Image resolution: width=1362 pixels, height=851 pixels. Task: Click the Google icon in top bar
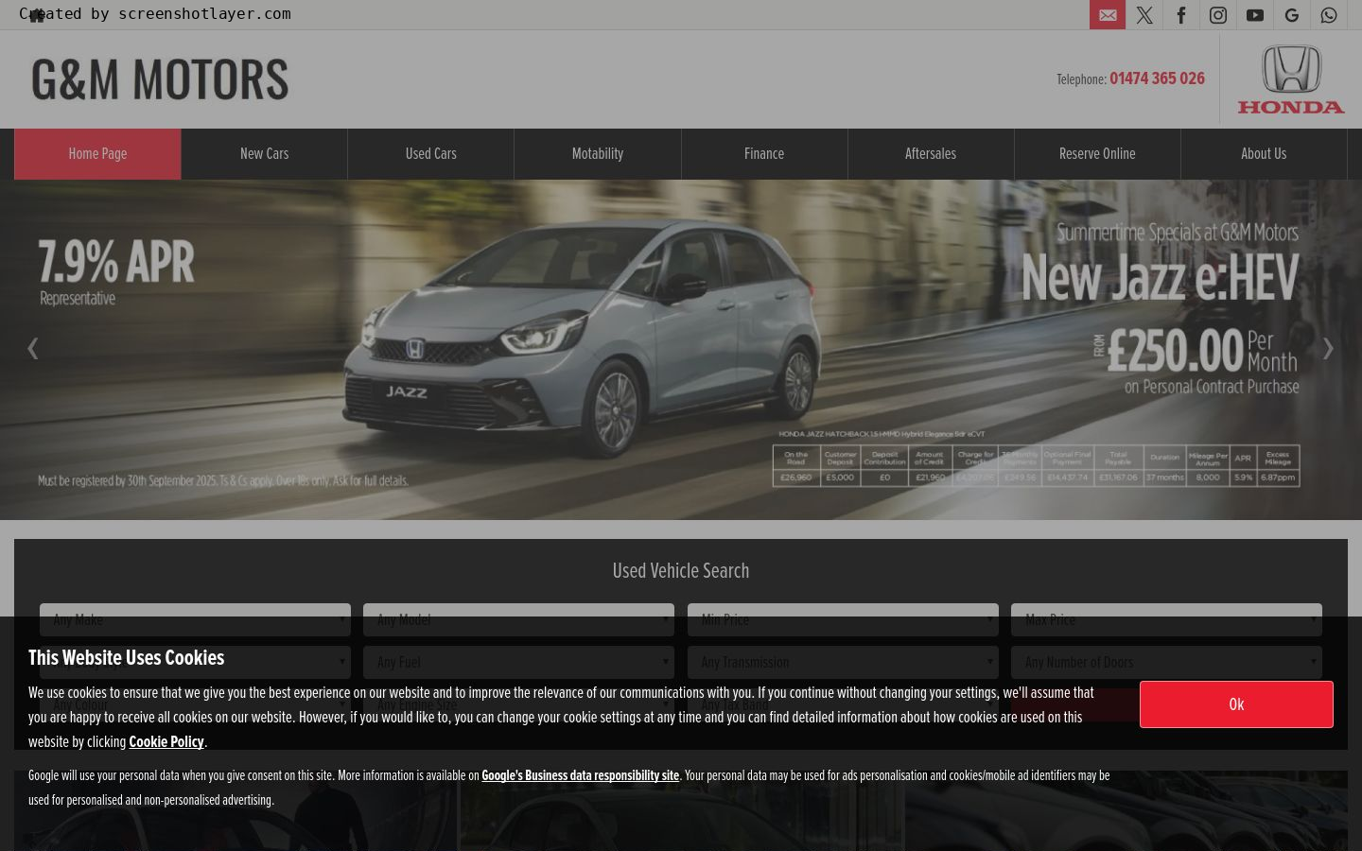click(x=1292, y=15)
